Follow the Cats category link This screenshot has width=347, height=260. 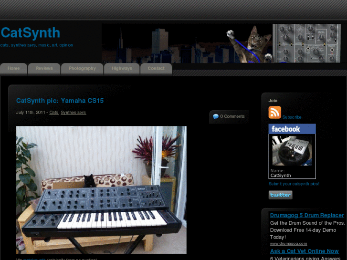click(54, 113)
